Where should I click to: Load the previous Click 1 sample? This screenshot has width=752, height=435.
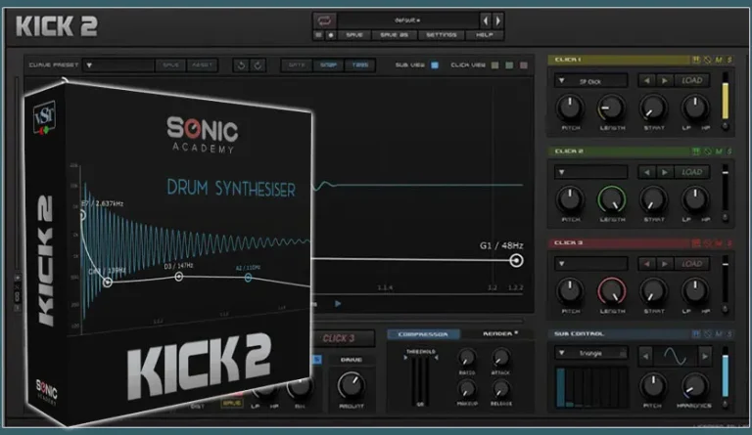click(x=646, y=81)
